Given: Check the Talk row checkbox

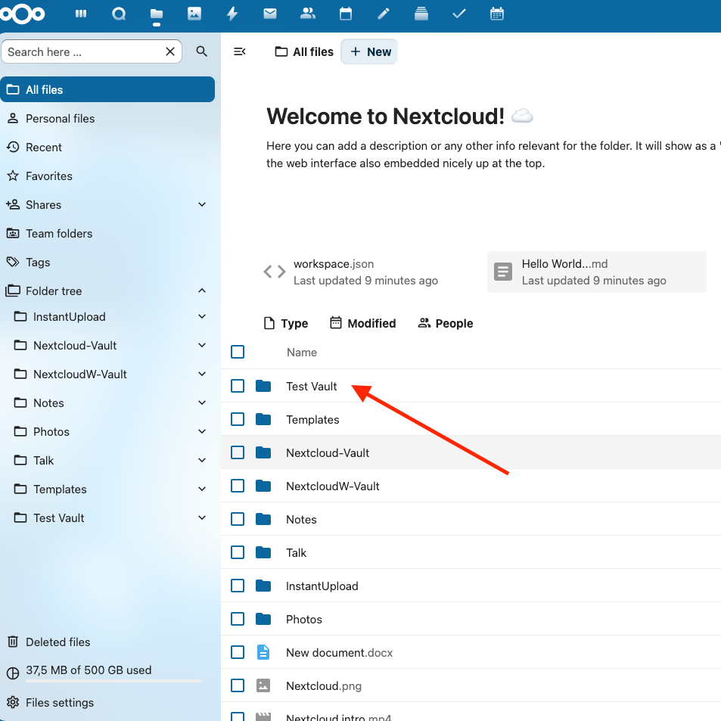Looking at the screenshot, I should pos(238,552).
